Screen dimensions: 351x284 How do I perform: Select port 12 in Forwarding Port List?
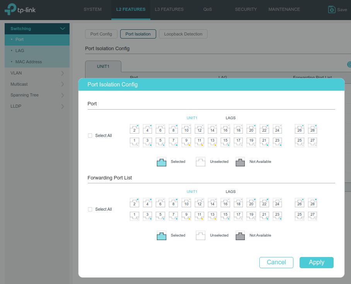pos(199,203)
